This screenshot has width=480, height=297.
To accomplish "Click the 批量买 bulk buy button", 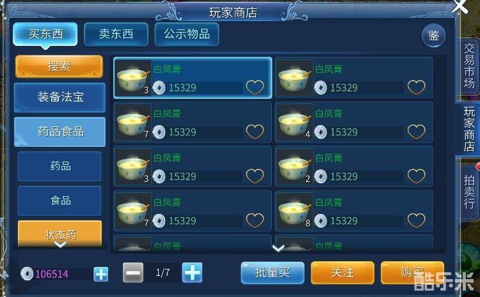I will point(273,273).
